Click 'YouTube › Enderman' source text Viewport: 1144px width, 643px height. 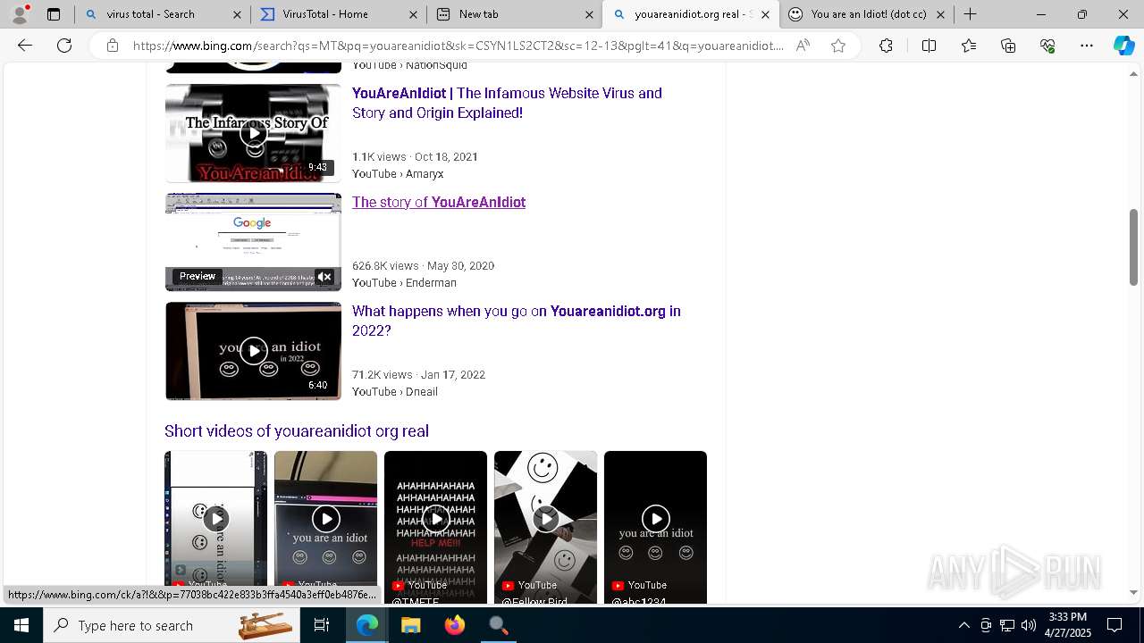pos(404,283)
